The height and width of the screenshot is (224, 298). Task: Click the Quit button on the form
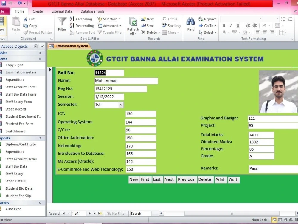pyautogui.click(x=233, y=179)
